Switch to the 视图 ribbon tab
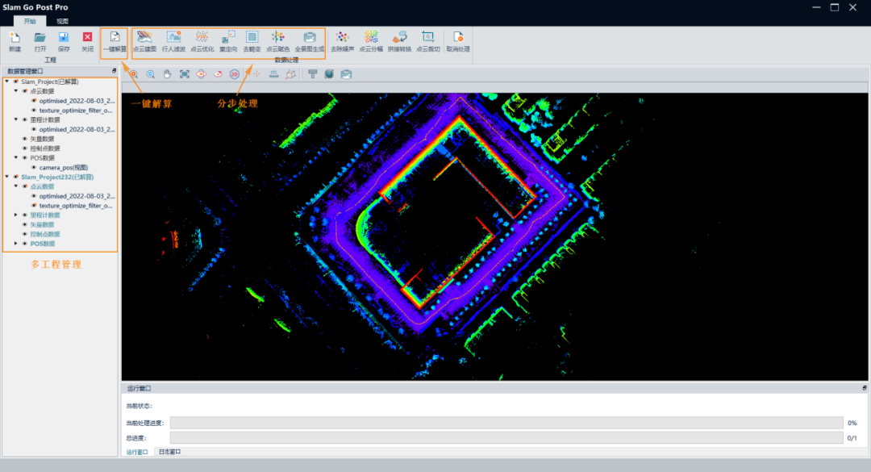The height and width of the screenshot is (472, 871). (x=62, y=20)
